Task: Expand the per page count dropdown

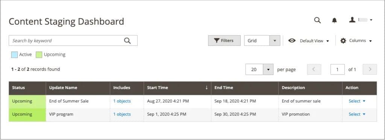Action: (268, 70)
